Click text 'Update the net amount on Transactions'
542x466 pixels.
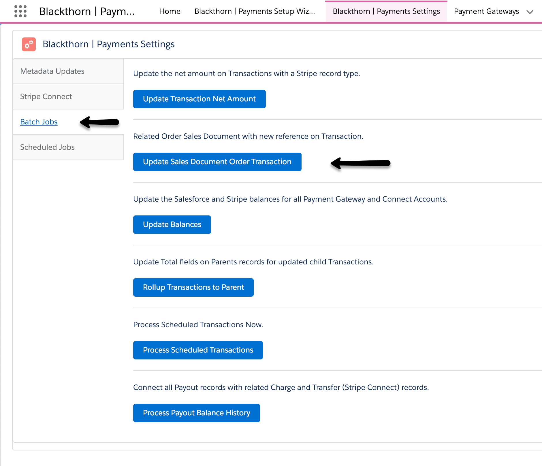(x=246, y=73)
